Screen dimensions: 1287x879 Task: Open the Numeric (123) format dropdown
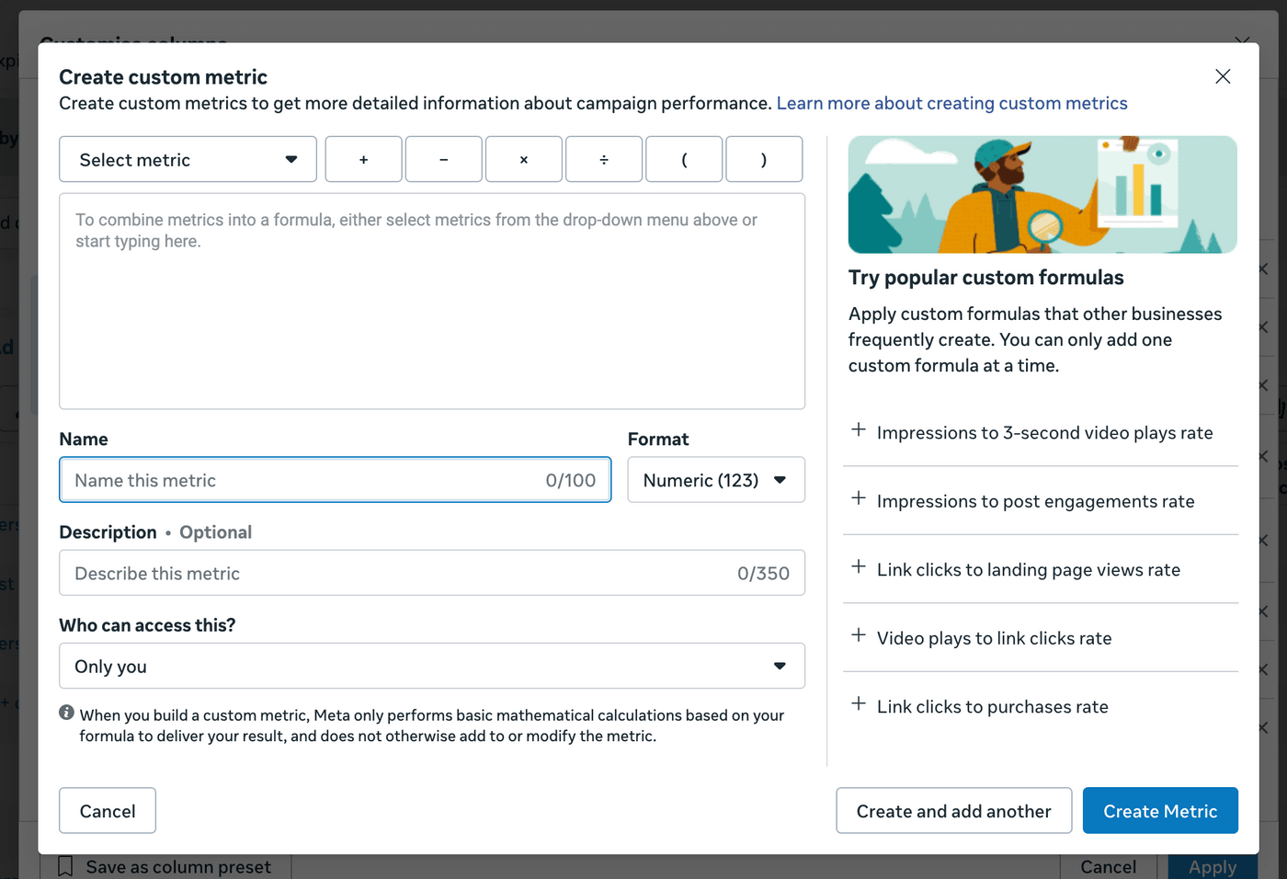coord(715,480)
